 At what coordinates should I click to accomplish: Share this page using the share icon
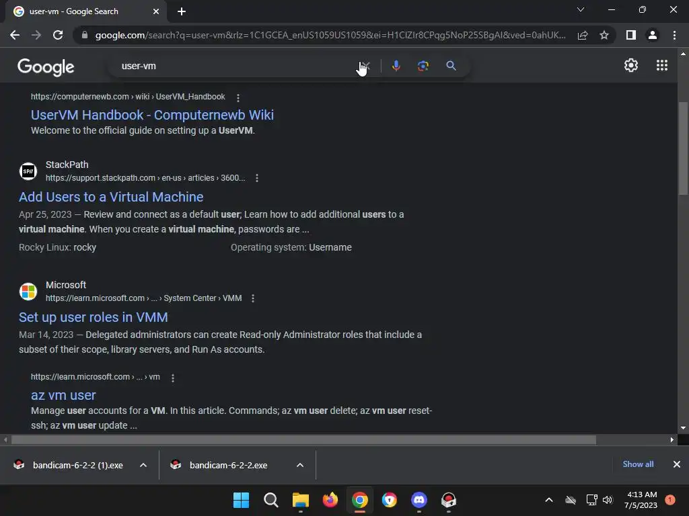click(x=583, y=35)
